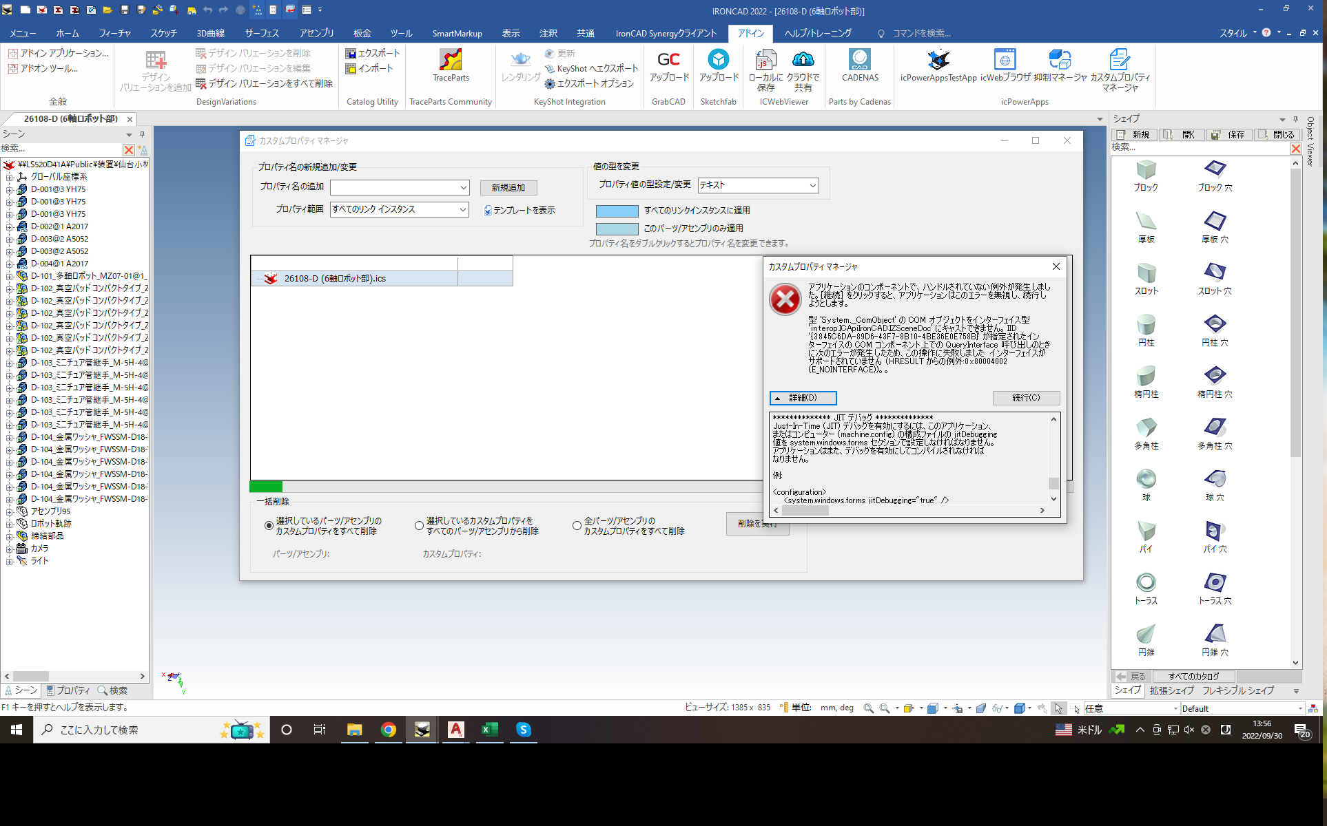Open the プロパティ範囲 dropdown

point(462,209)
